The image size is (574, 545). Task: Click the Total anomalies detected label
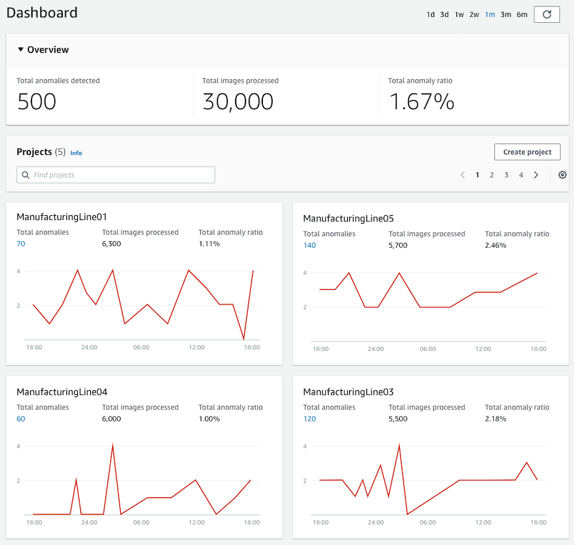tap(58, 81)
